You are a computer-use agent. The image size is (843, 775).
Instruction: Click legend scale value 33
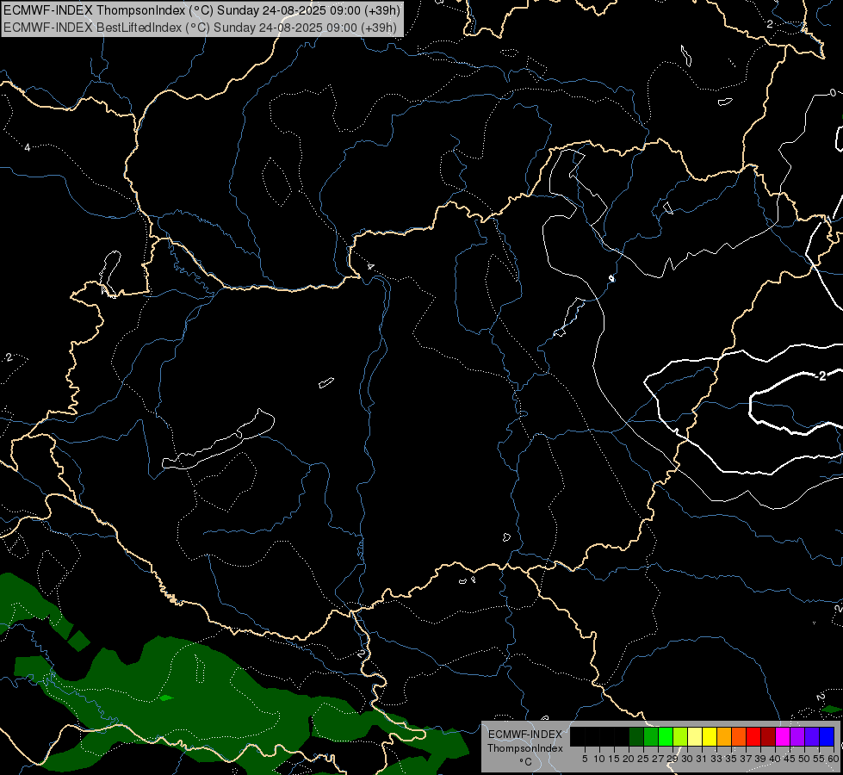tap(716, 759)
